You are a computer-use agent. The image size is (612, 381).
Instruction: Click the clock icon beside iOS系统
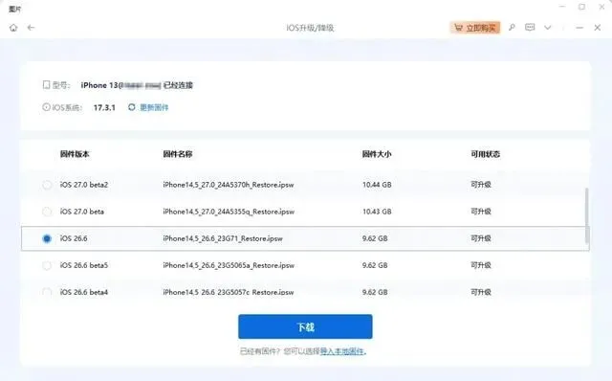coord(46,107)
